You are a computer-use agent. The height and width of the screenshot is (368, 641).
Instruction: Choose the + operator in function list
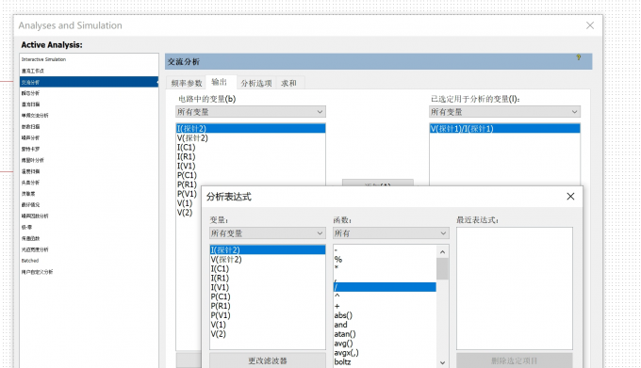point(385,306)
